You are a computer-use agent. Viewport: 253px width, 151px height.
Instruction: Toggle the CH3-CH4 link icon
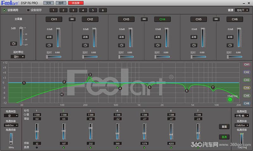(144, 19)
